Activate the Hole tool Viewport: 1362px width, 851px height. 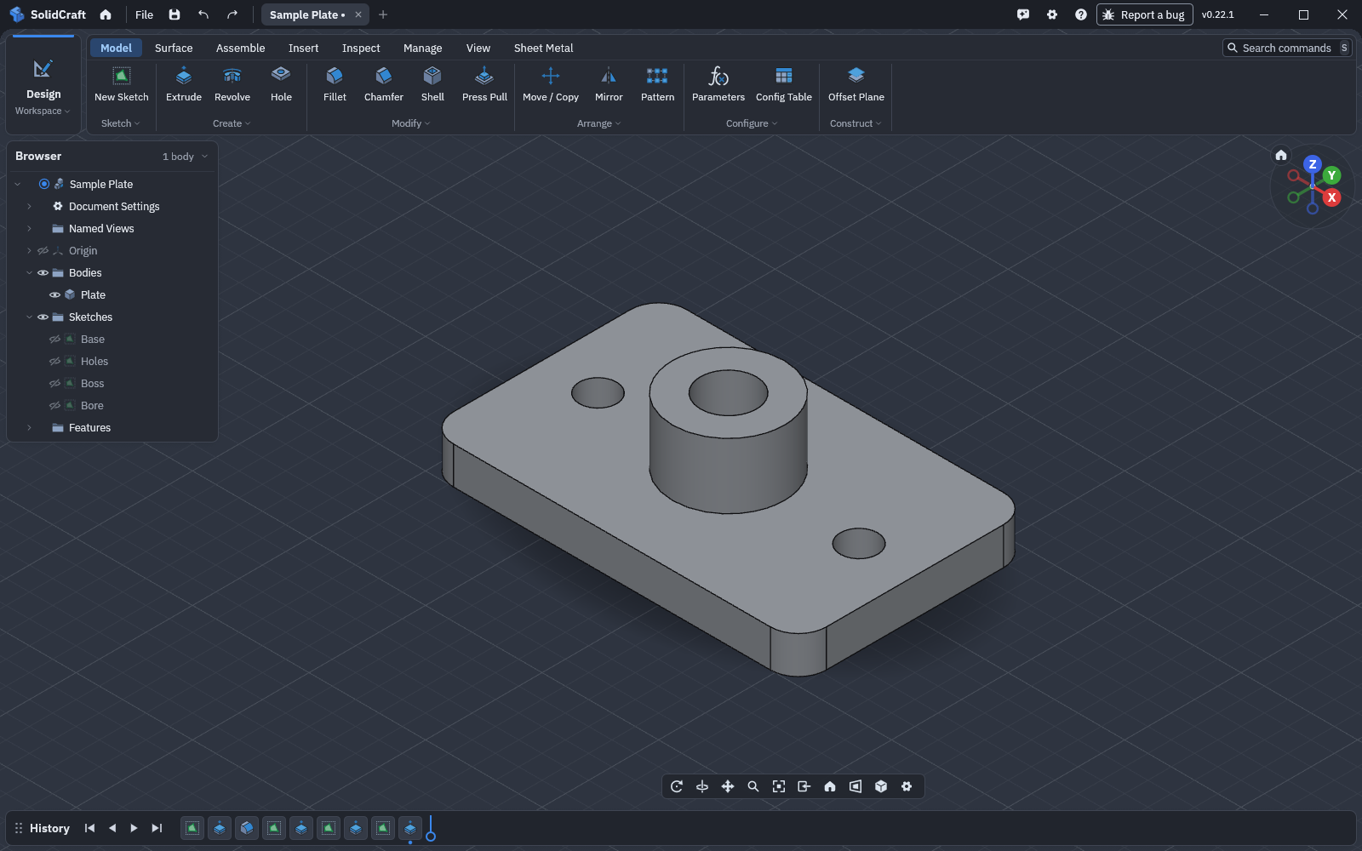(x=281, y=85)
